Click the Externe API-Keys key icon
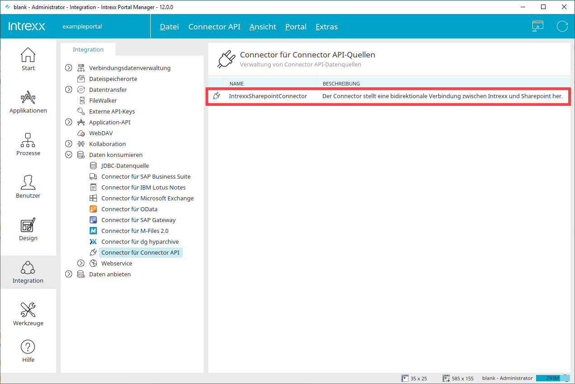The height and width of the screenshot is (384, 575). point(81,111)
